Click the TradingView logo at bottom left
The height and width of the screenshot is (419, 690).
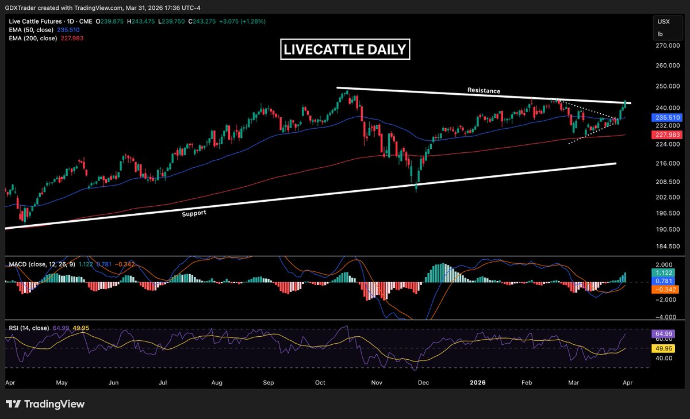[45, 404]
